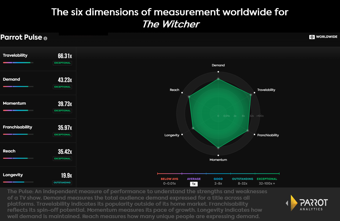
Task: Open the Reach metric row
Action: [38, 155]
